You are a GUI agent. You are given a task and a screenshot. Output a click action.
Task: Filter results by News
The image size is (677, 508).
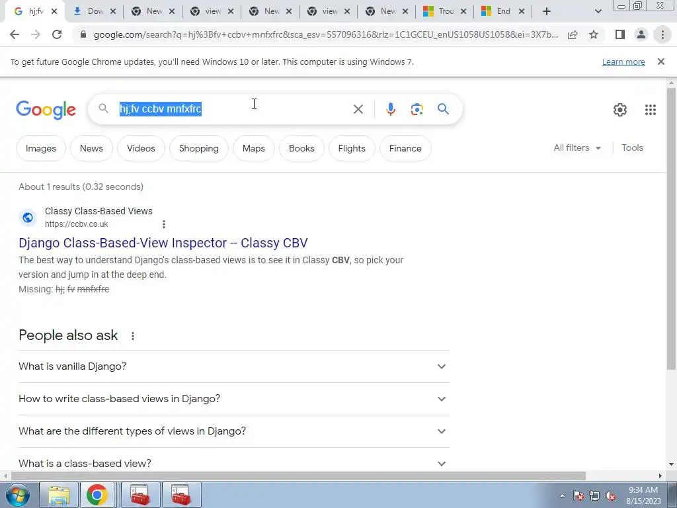coord(91,148)
